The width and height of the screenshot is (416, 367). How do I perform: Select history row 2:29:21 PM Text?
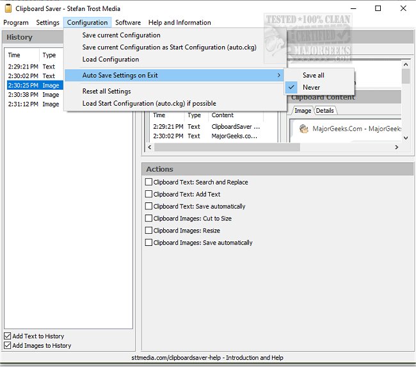point(35,67)
